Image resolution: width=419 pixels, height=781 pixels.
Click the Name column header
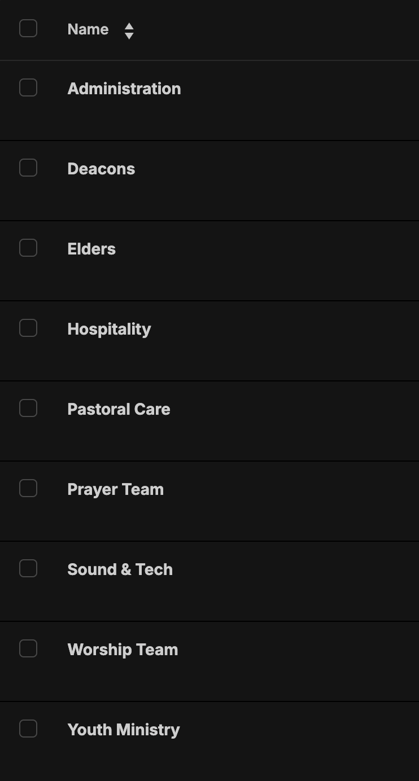coord(88,29)
